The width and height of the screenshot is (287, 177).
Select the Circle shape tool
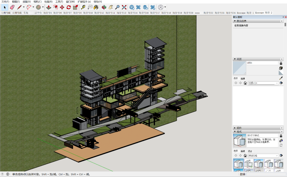coord(39,7)
